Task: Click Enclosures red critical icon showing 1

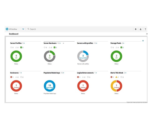Action: click(x=11, y=77)
